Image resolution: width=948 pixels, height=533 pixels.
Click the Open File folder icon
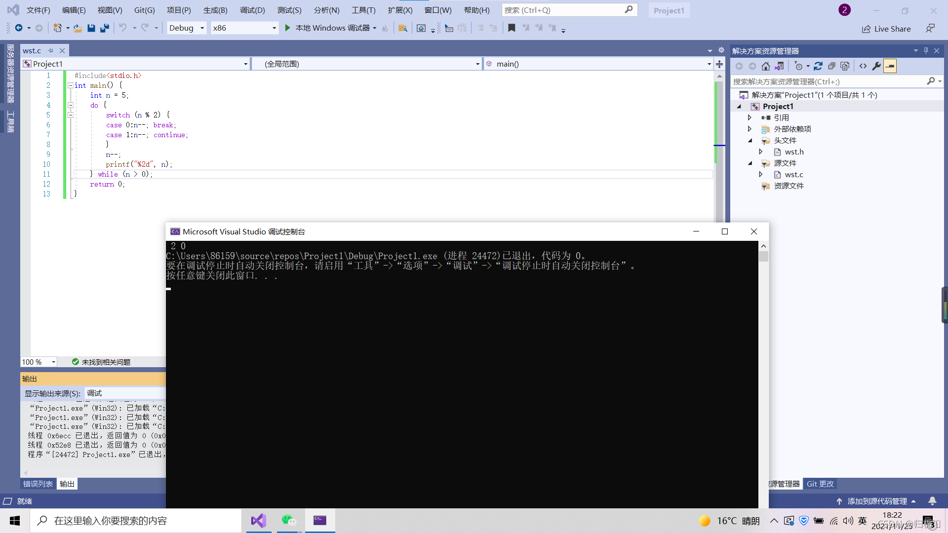(x=78, y=28)
